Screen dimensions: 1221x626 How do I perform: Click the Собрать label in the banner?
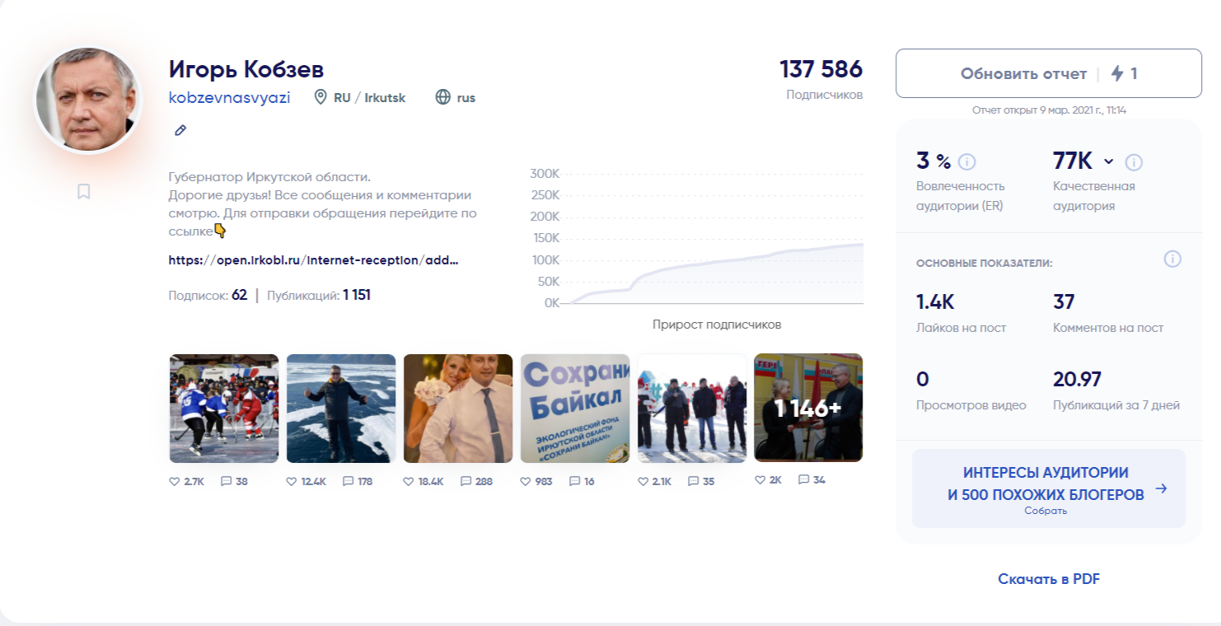tap(1046, 511)
